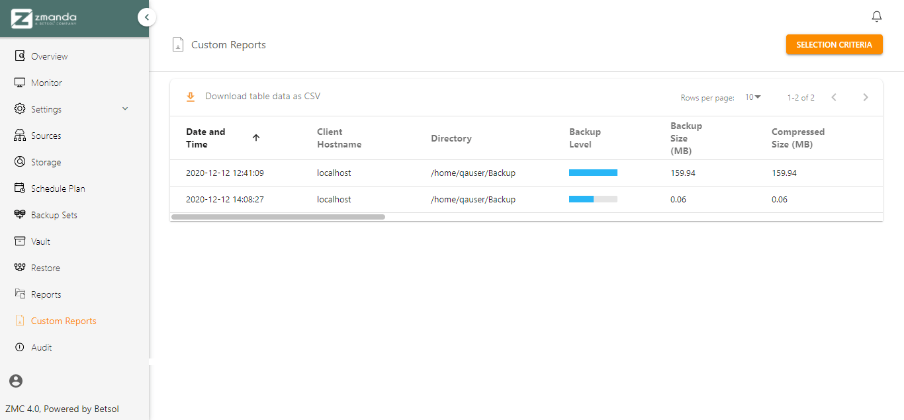
Task: Click the Storage disk icon
Action: click(20, 162)
